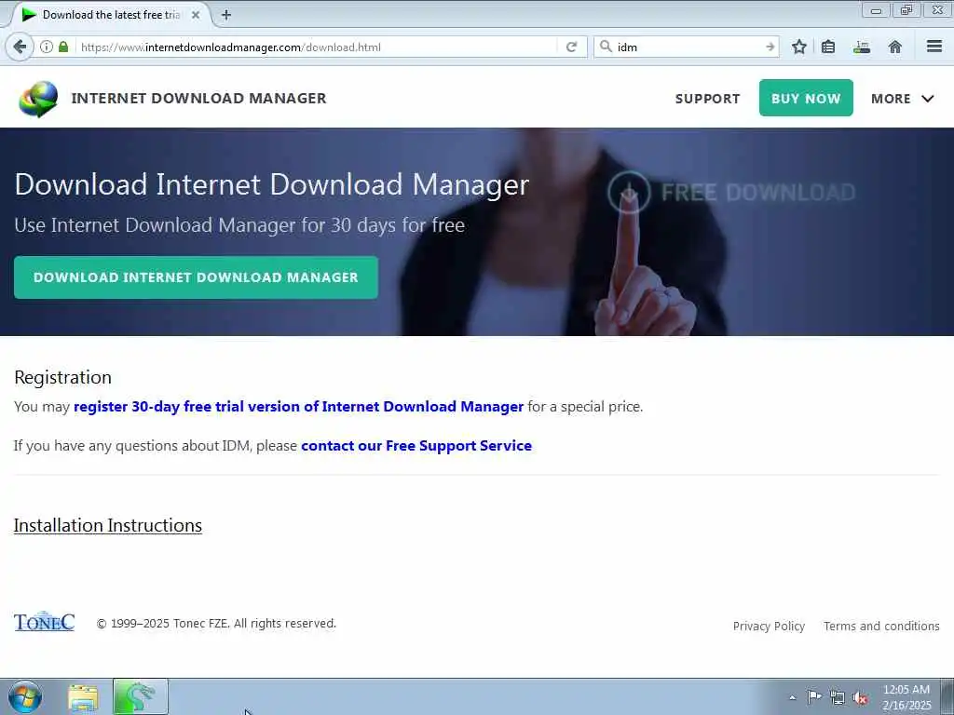This screenshot has width=954, height=715.
Task: Focus the address bar URL field
Action: coord(317,47)
